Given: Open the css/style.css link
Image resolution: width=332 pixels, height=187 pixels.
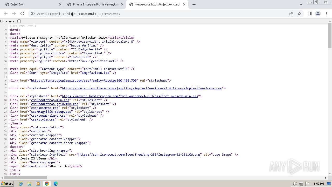Looking at the screenshot, I should point(43,119).
